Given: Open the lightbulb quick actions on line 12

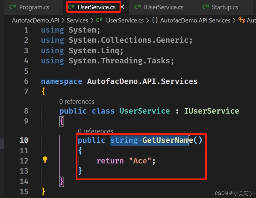Looking at the screenshot, I should (x=45, y=160).
